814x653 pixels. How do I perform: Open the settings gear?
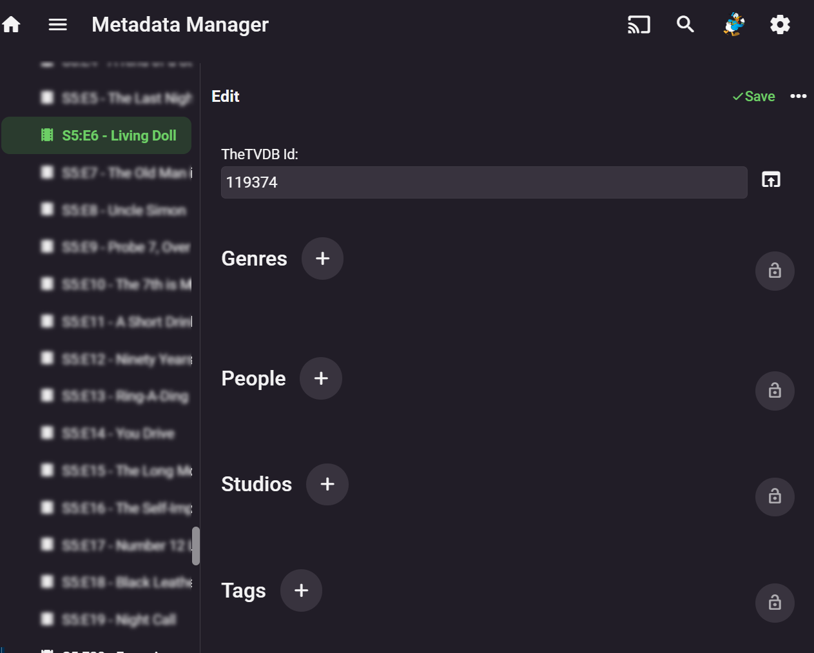coord(780,24)
